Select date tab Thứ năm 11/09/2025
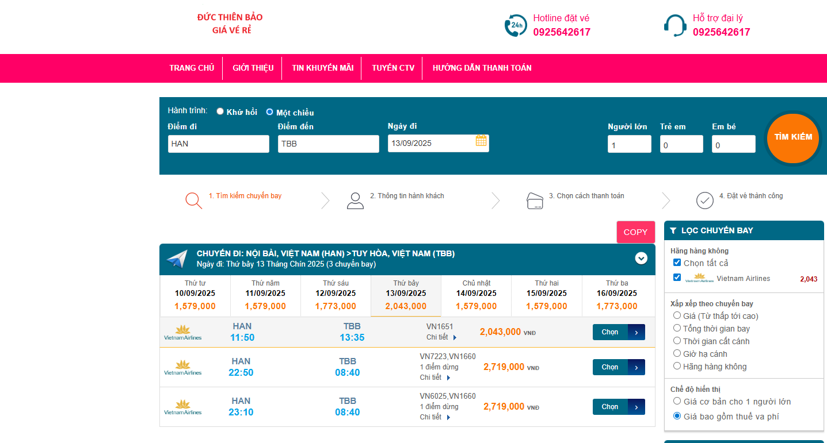Image resolution: width=827 pixels, height=443 pixels. point(265,295)
